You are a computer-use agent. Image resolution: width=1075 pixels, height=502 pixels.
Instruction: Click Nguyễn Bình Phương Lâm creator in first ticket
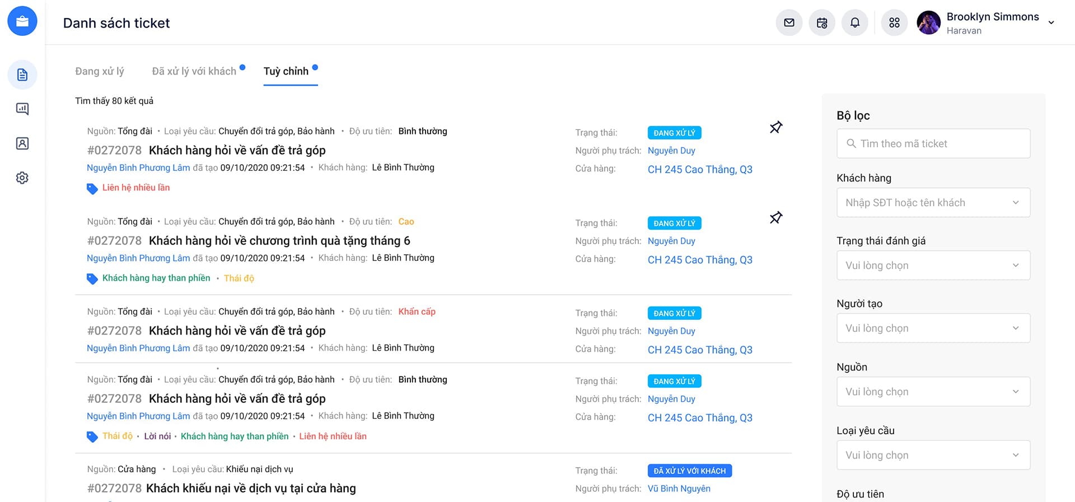pyautogui.click(x=138, y=168)
